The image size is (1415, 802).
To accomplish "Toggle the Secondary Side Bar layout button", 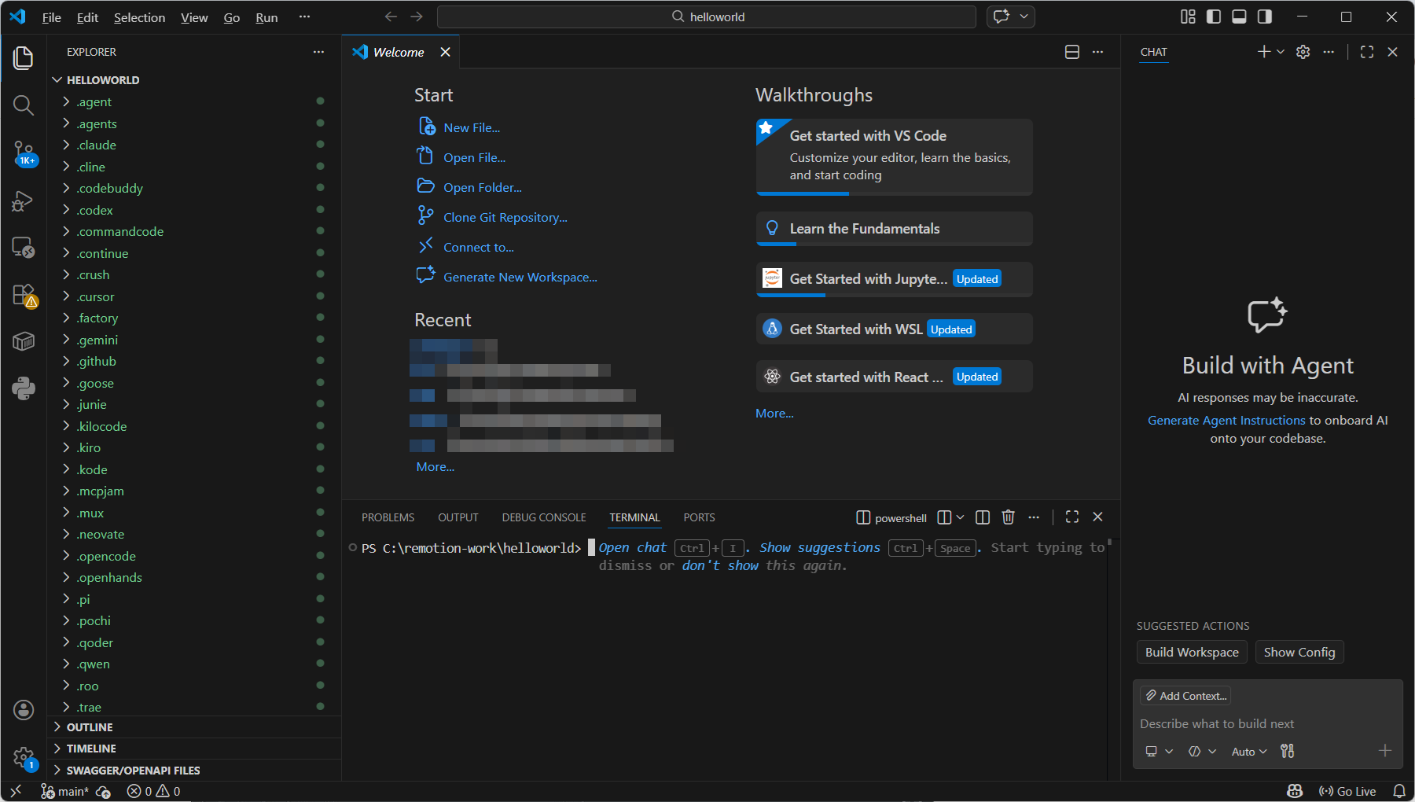I will 1265,17.
